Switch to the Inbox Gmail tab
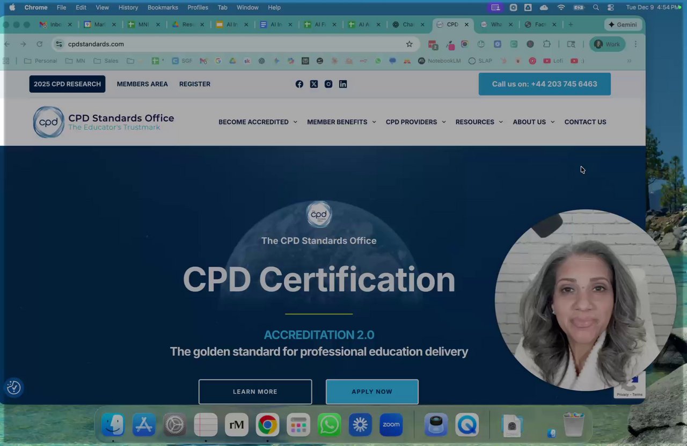Image resolution: width=687 pixels, height=446 pixels. (x=55, y=25)
